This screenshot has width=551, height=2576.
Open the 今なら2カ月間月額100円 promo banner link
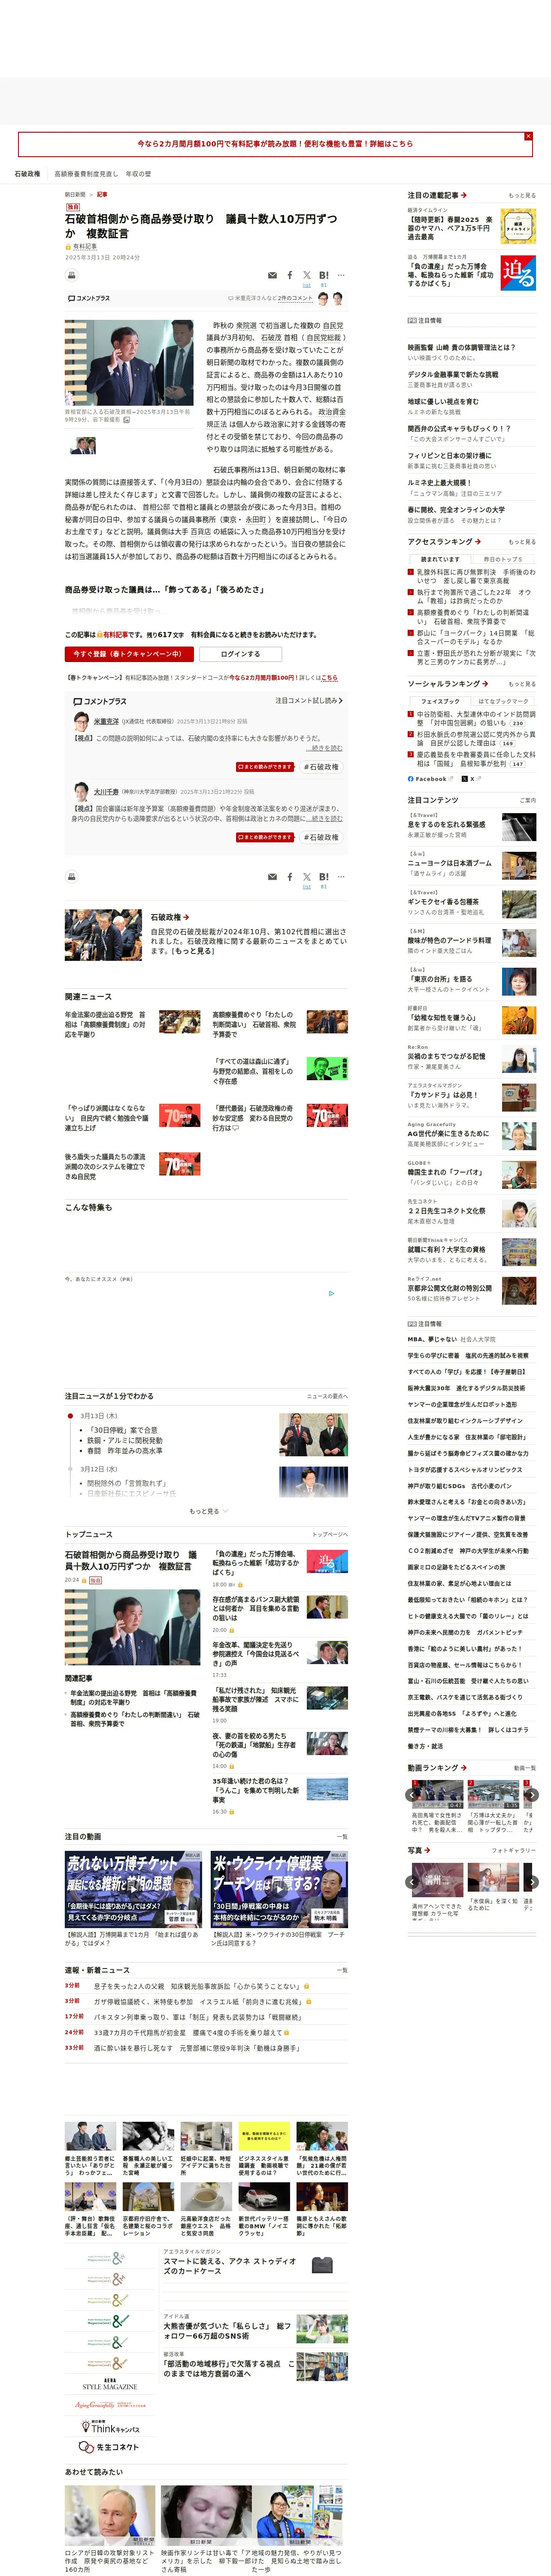[275, 144]
